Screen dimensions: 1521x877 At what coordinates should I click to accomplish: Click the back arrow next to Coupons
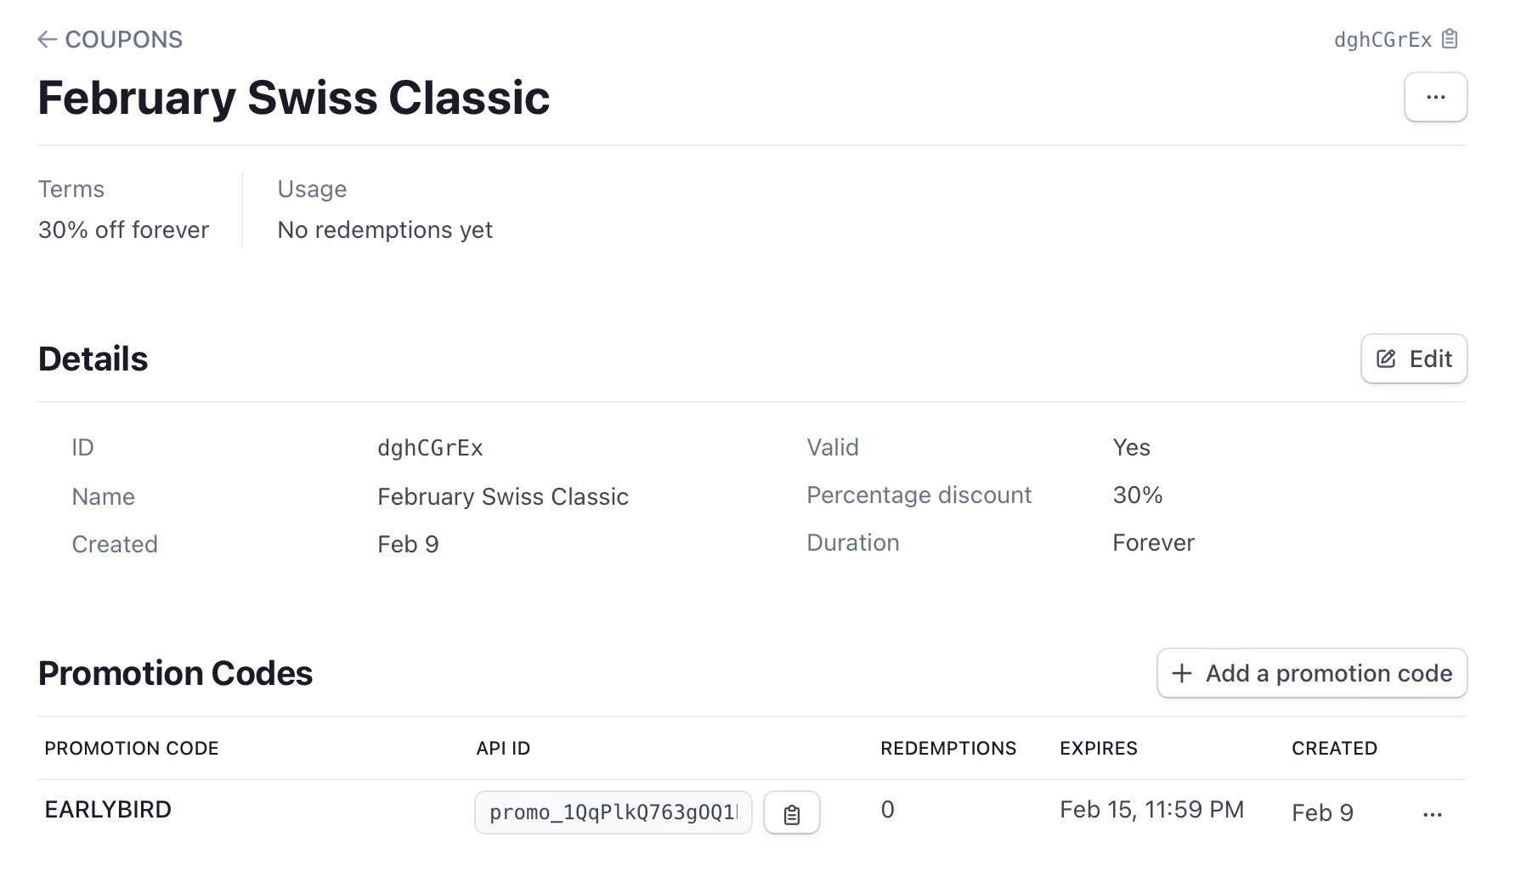(48, 39)
